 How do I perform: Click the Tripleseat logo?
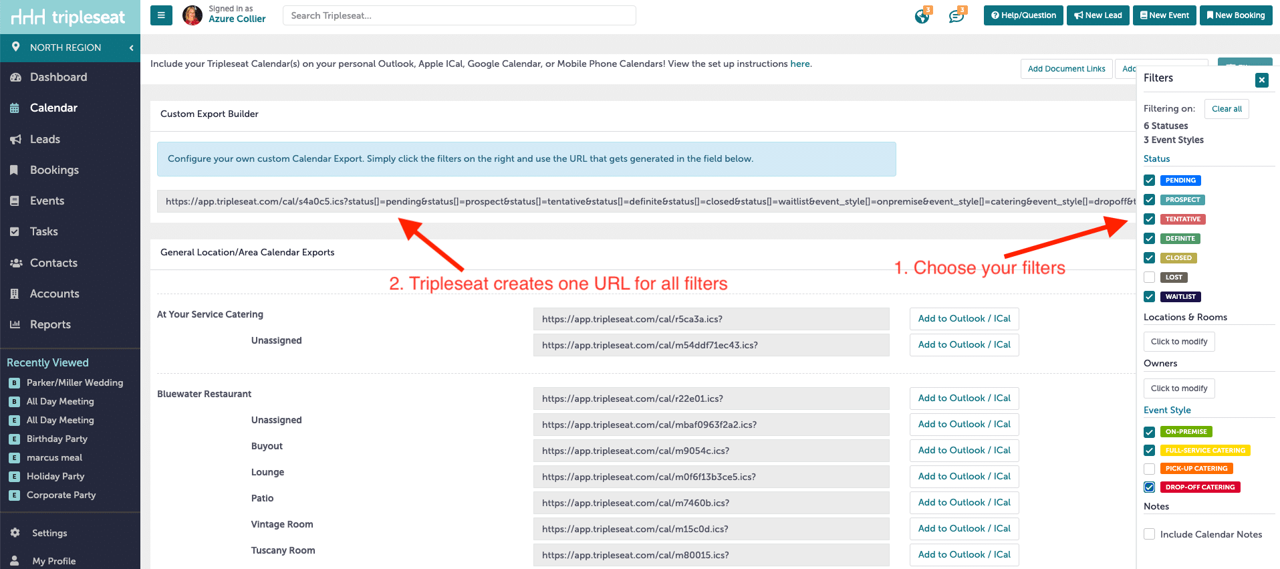tap(68, 17)
